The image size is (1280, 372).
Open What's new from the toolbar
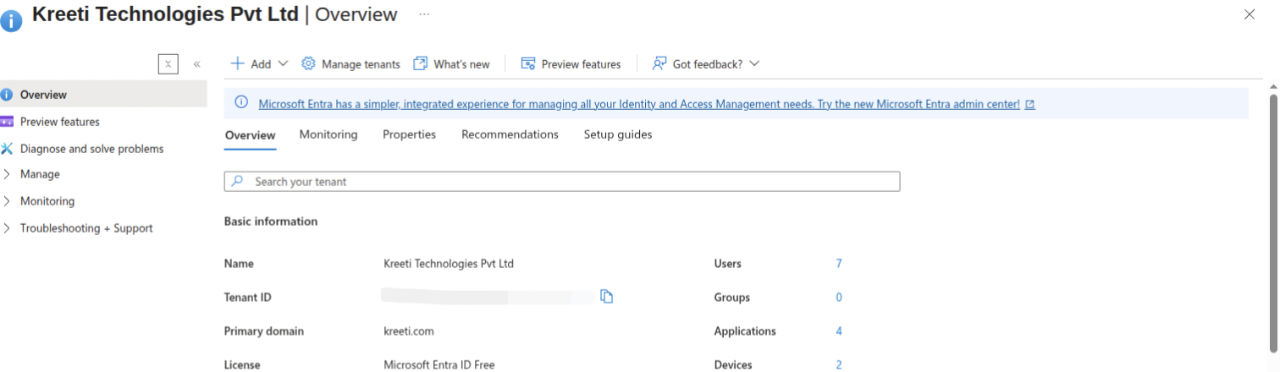click(452, 64)
